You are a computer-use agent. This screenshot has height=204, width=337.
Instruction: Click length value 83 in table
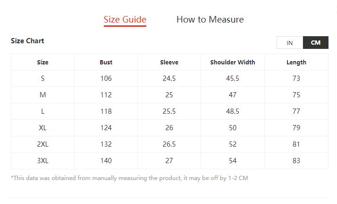click(296, 161)
